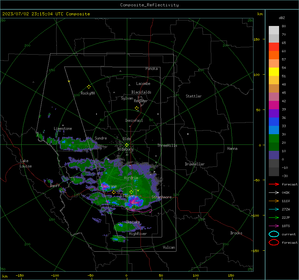Screen dimensions: 299x280
Task: Select the cyan 27ZW arrow icon
Action: point(274,209)
